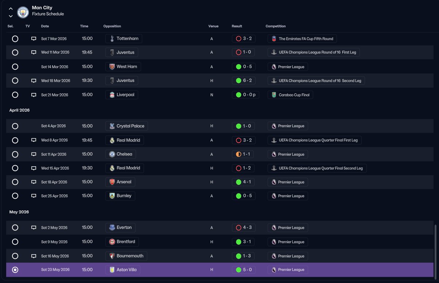Sort fixtures by the Date column header
This screenshot has height=283, width=439.
45,26
